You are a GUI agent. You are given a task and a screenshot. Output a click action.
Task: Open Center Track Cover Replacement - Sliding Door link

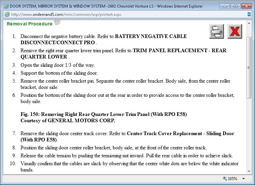click(127, 136)
